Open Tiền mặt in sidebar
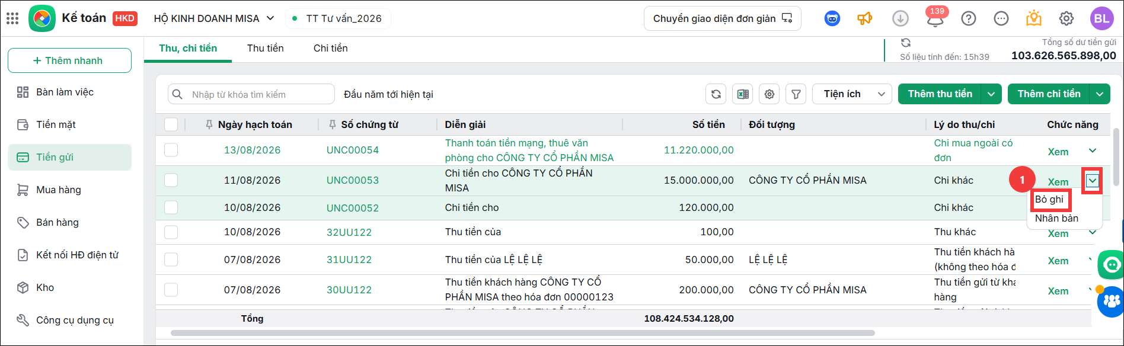Image resolution: width=1124 pixels, height=346 pixels. tap(70, 124)
